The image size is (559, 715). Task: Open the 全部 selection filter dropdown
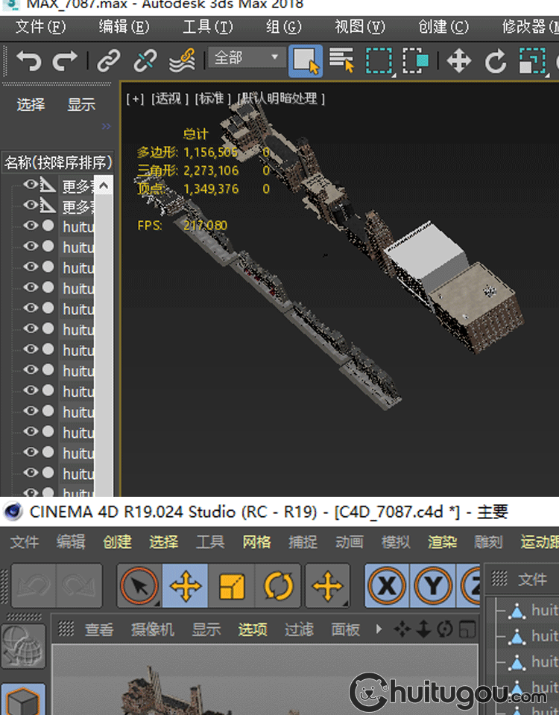[247, 57]
